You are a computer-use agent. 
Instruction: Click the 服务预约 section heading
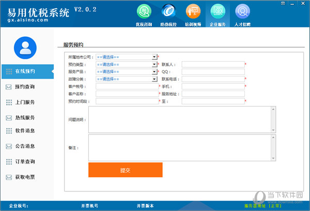tap(73, 44)
